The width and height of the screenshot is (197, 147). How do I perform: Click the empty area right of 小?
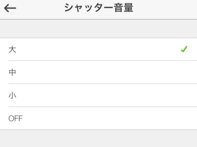tap(107, 95)
